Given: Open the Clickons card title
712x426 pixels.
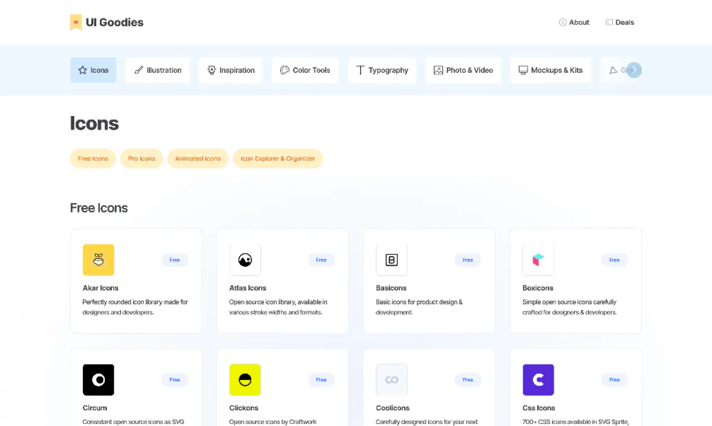Looking at the screenshot, I should (244, 408).
